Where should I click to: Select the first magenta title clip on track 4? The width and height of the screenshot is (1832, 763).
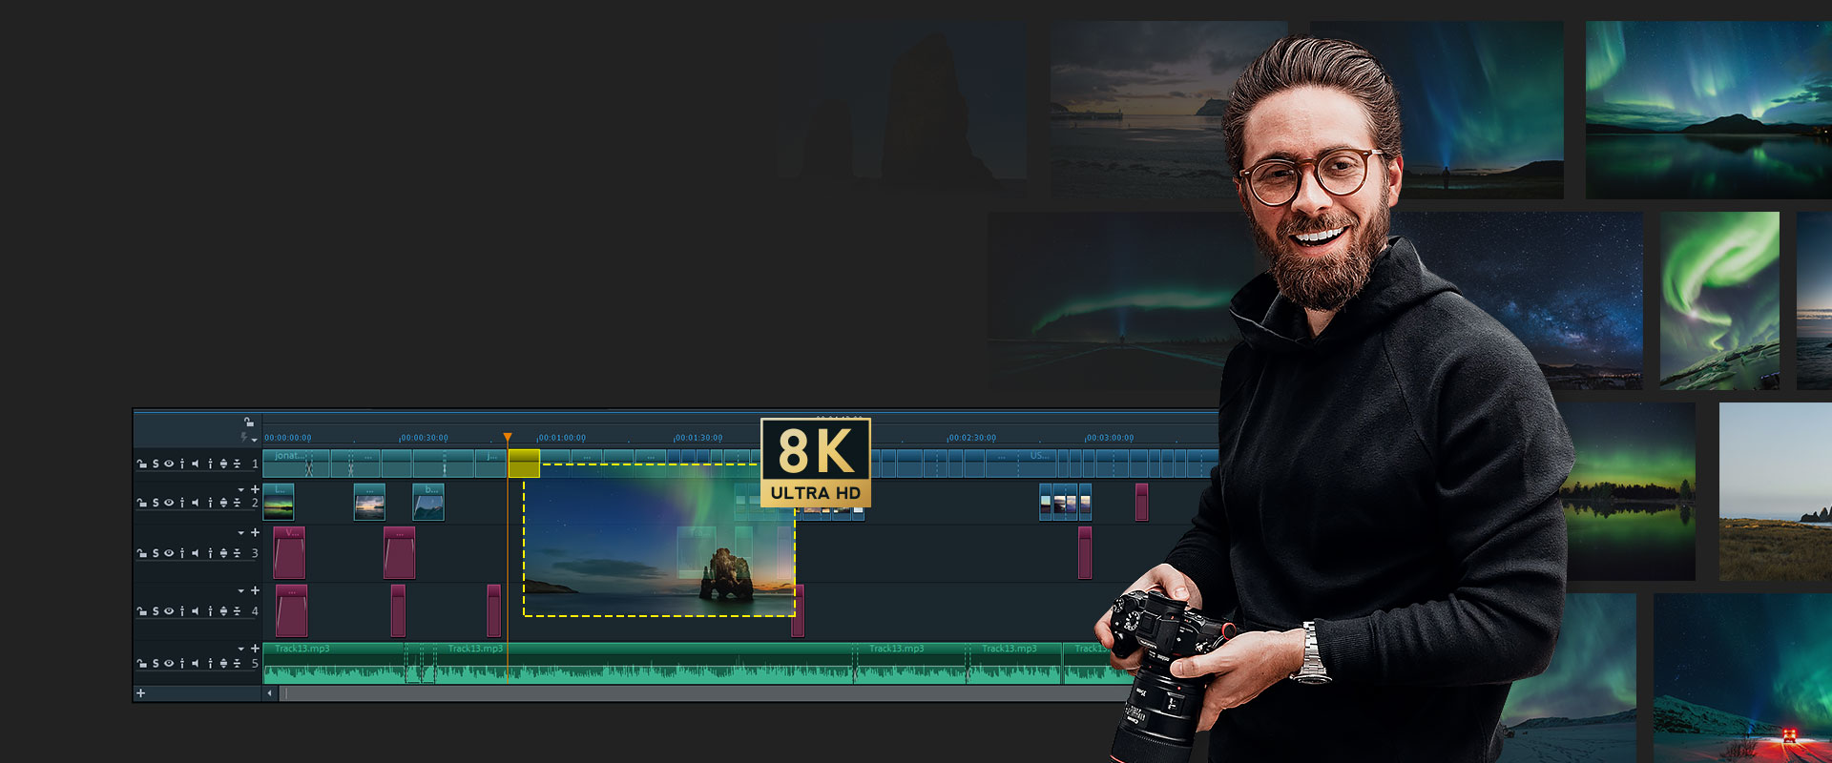(292, 610)
